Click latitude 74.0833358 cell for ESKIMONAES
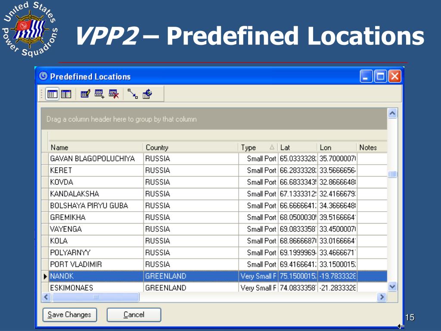The width and height of the screenshot is (441, 331). coord(298,287)
